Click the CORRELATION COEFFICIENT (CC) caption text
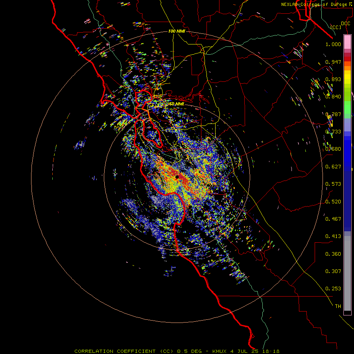354x354 pixels. [x=124, y=351]
